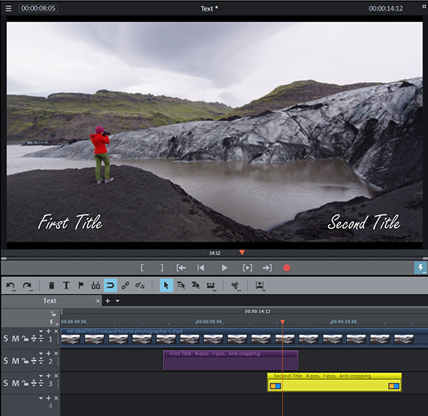428x416 pixels.
Task: Click the scissors cut tool icon
Action: [235, 286]
